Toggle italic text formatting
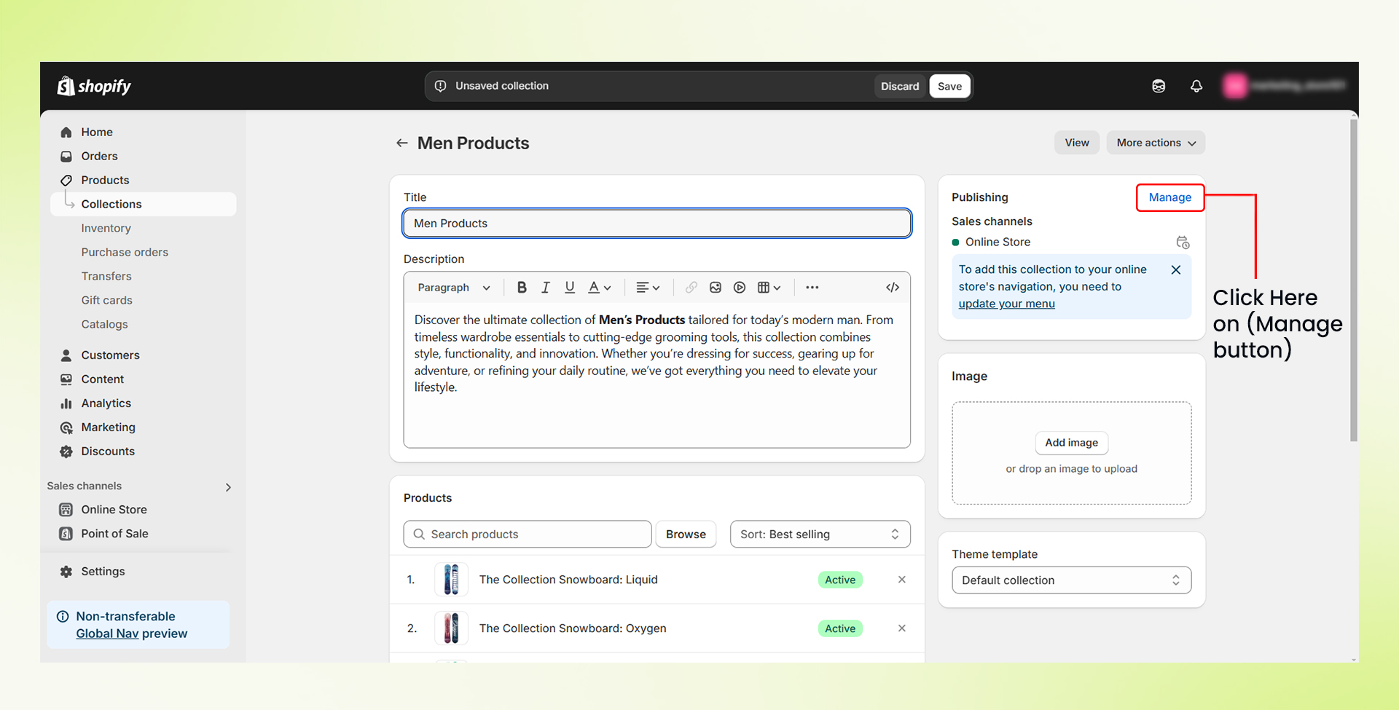Screen dimensions: 1399x710 545,288
